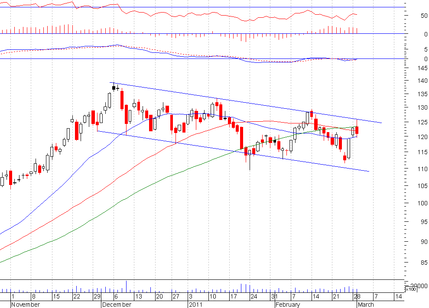
Task: Click the 20000 volume axis label
Action: point(418,286)
